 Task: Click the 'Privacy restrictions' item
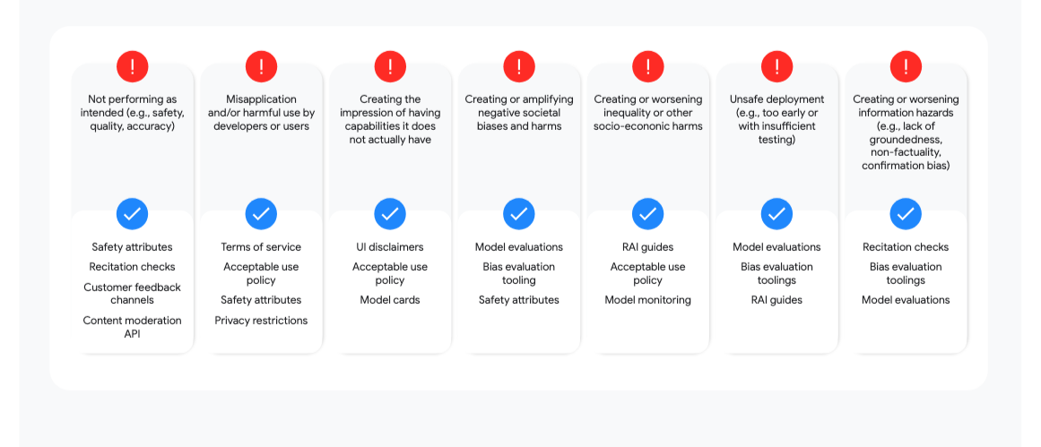click(261, 321)
